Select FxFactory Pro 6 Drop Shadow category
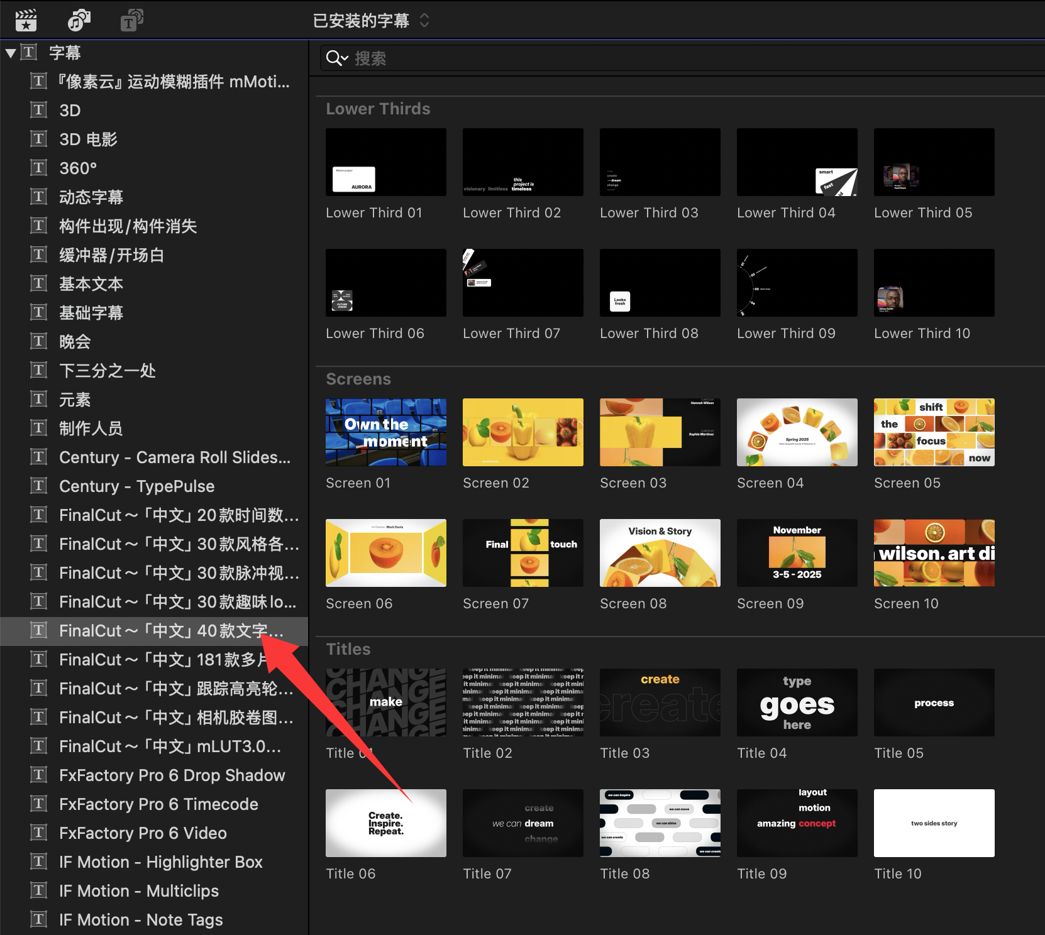Viewport: 1045px width, 935px height. (172, 775)
